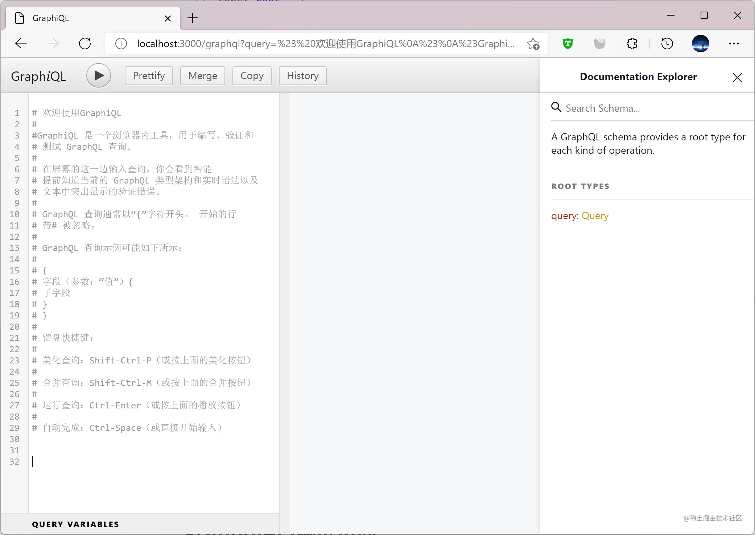The width and height of the screenshot is (755, 535).
Task: Click comment line mentioning Ctrl-Space
Action: (x=127, y=428)
